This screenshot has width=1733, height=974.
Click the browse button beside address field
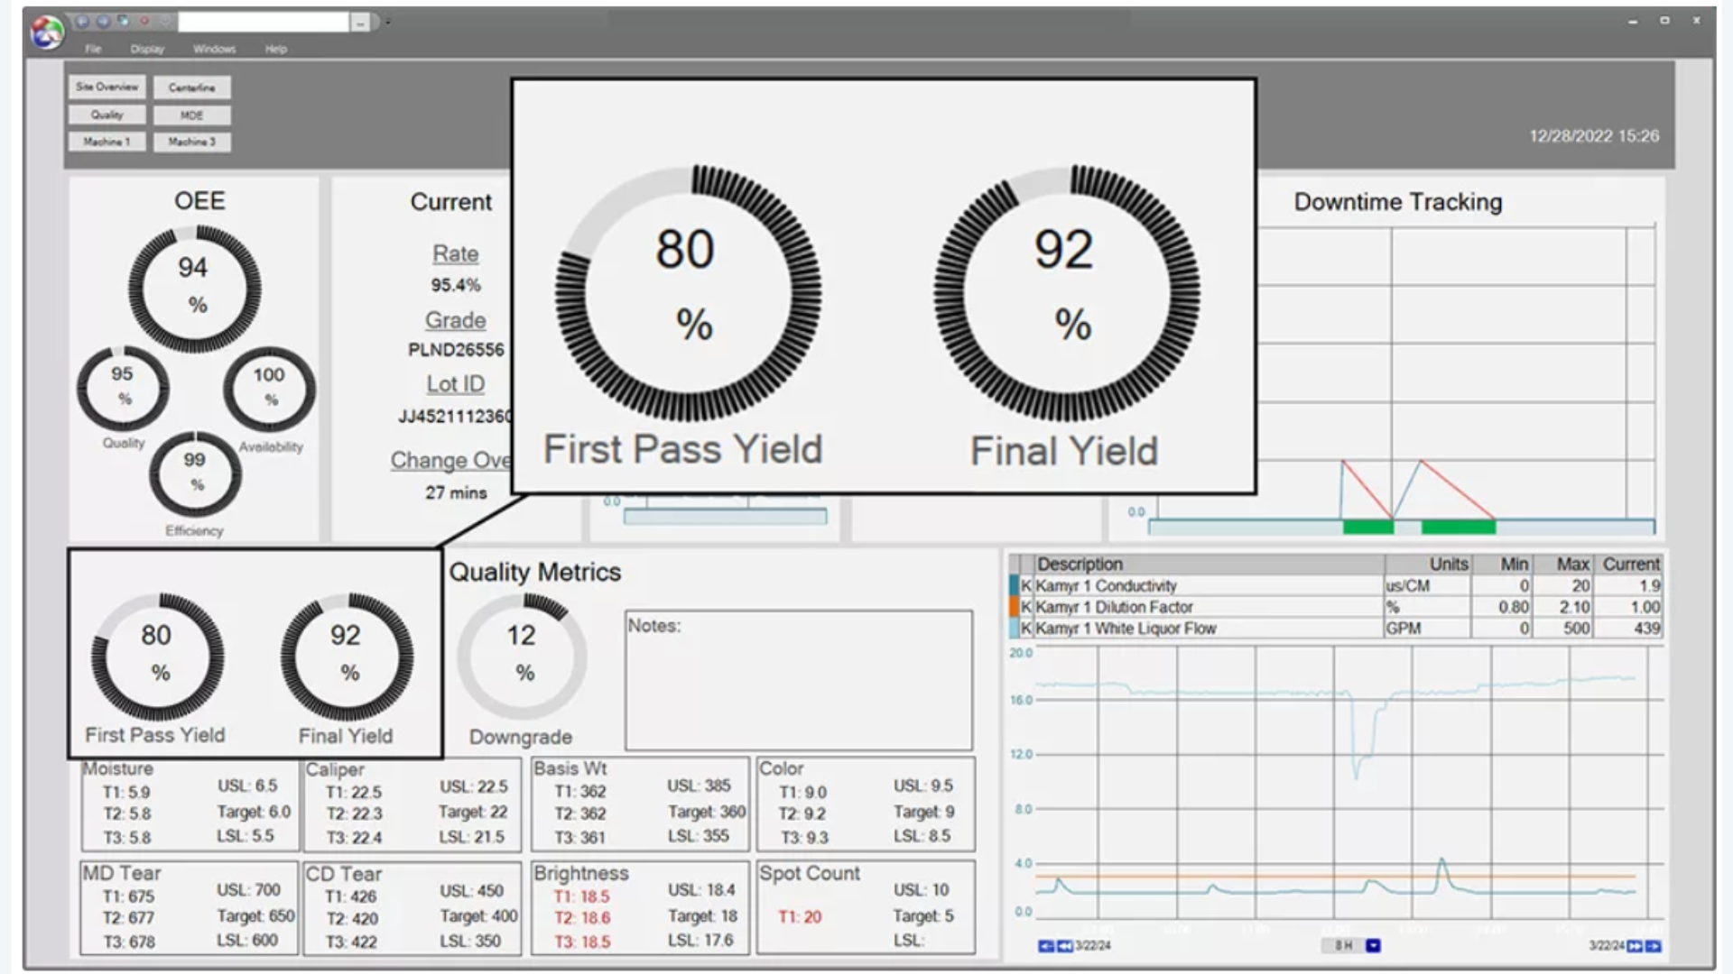click(x=359, y=23)
